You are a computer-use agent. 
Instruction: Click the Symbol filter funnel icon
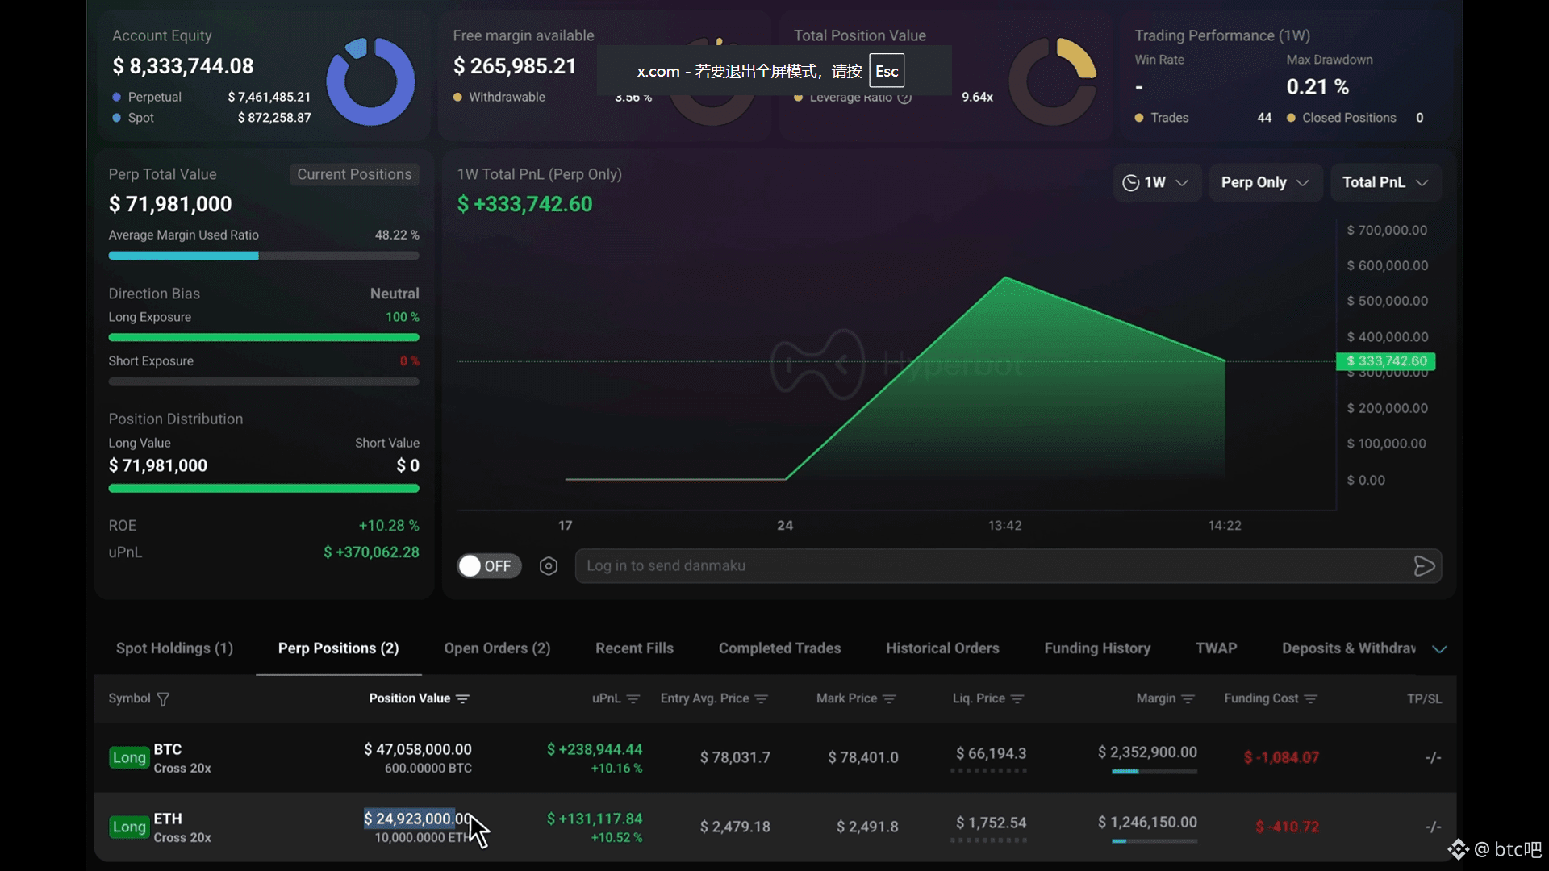click(163, 699)
